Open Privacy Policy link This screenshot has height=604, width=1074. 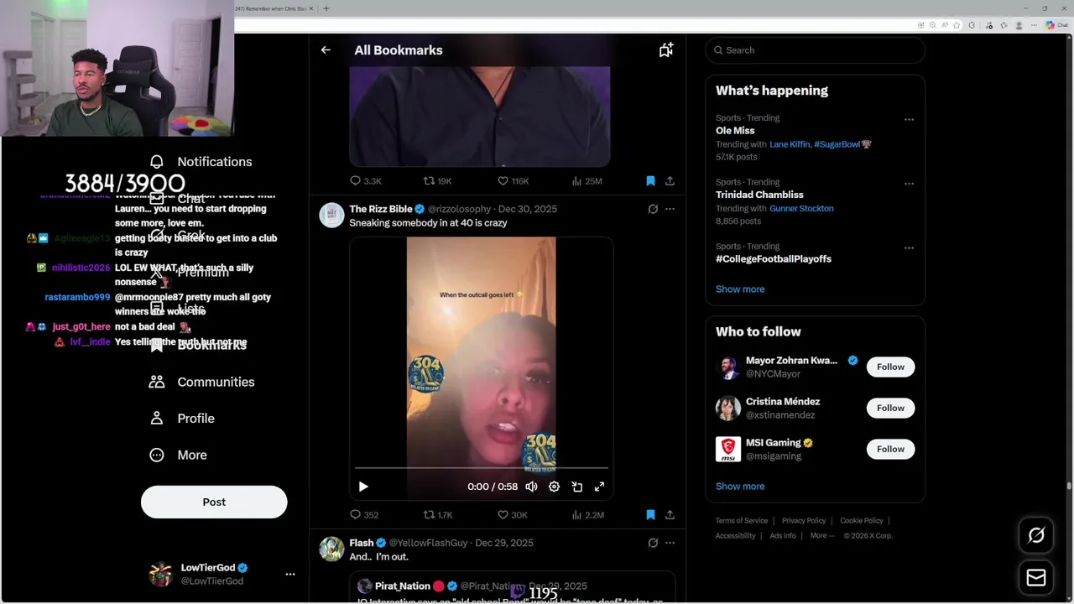coord(804,521)
